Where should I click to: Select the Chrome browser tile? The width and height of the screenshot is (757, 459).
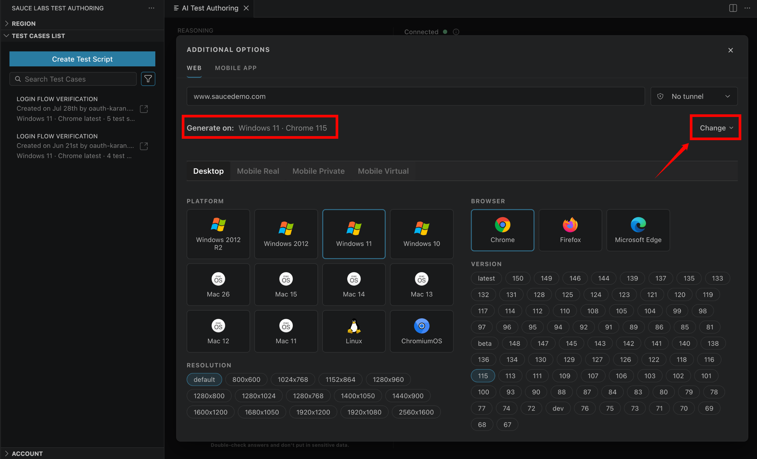point(502,230)
